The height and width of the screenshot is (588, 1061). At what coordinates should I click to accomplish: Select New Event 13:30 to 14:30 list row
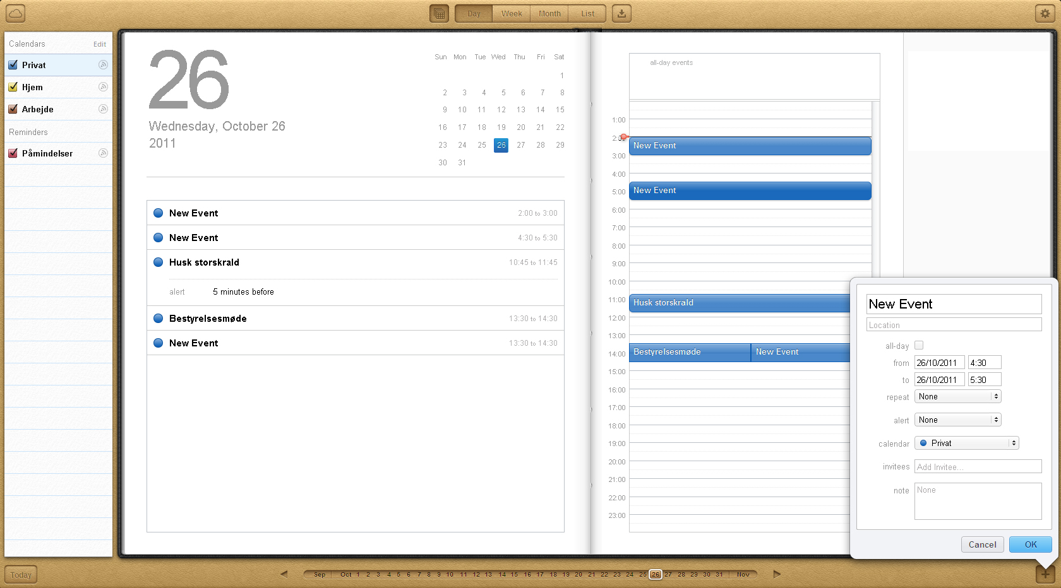(356, 343)
